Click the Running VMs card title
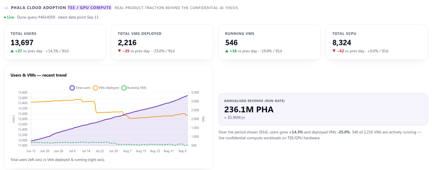The width and height of the screenshot is (432, 170). pos(240,33)
